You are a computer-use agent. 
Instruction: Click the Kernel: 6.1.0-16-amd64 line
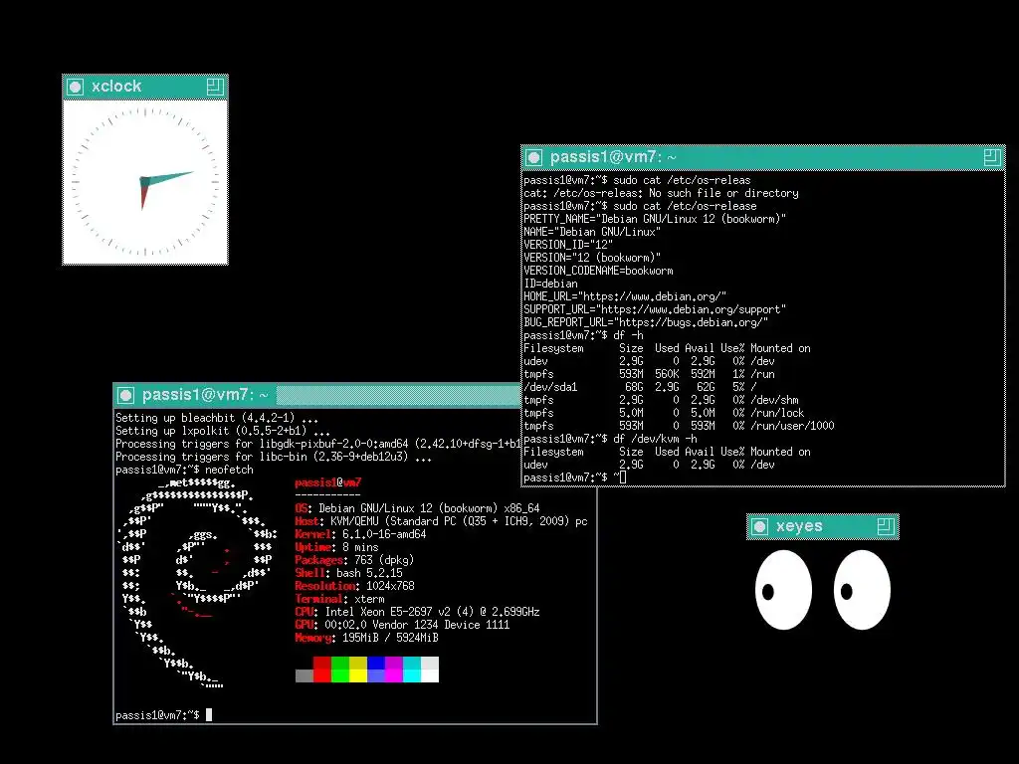pos(360,534)
